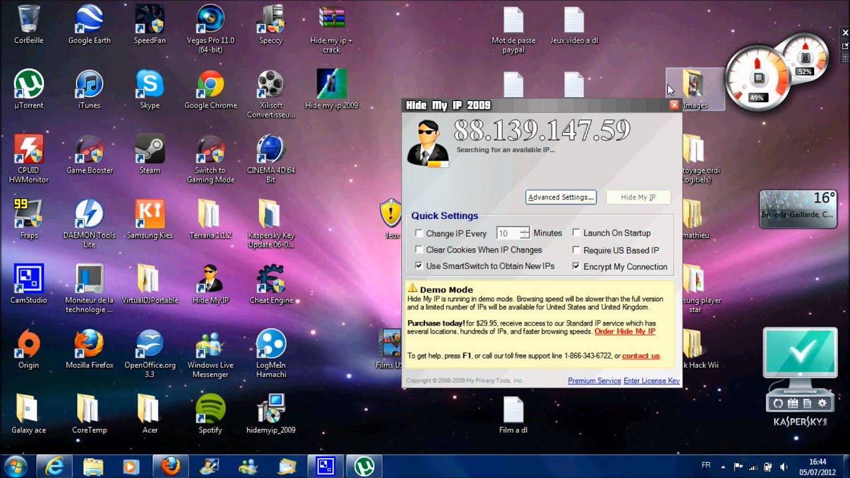
Task: Open the Corbeille recycle bin
Action: [x=29, y=25]
